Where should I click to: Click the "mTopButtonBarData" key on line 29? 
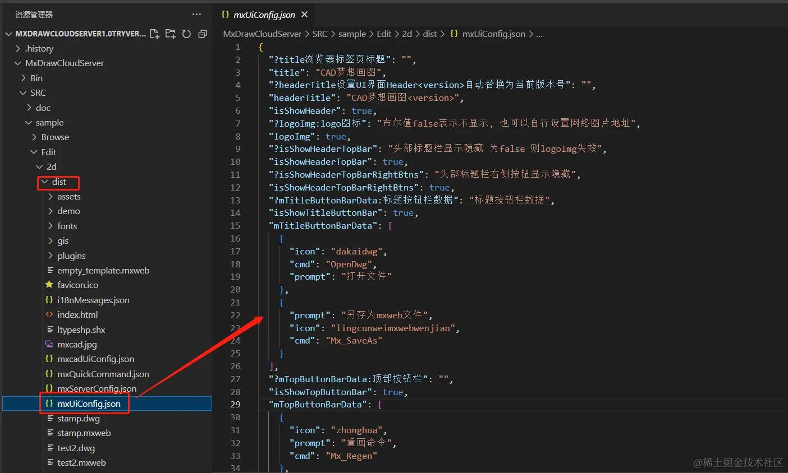point(318,405)
